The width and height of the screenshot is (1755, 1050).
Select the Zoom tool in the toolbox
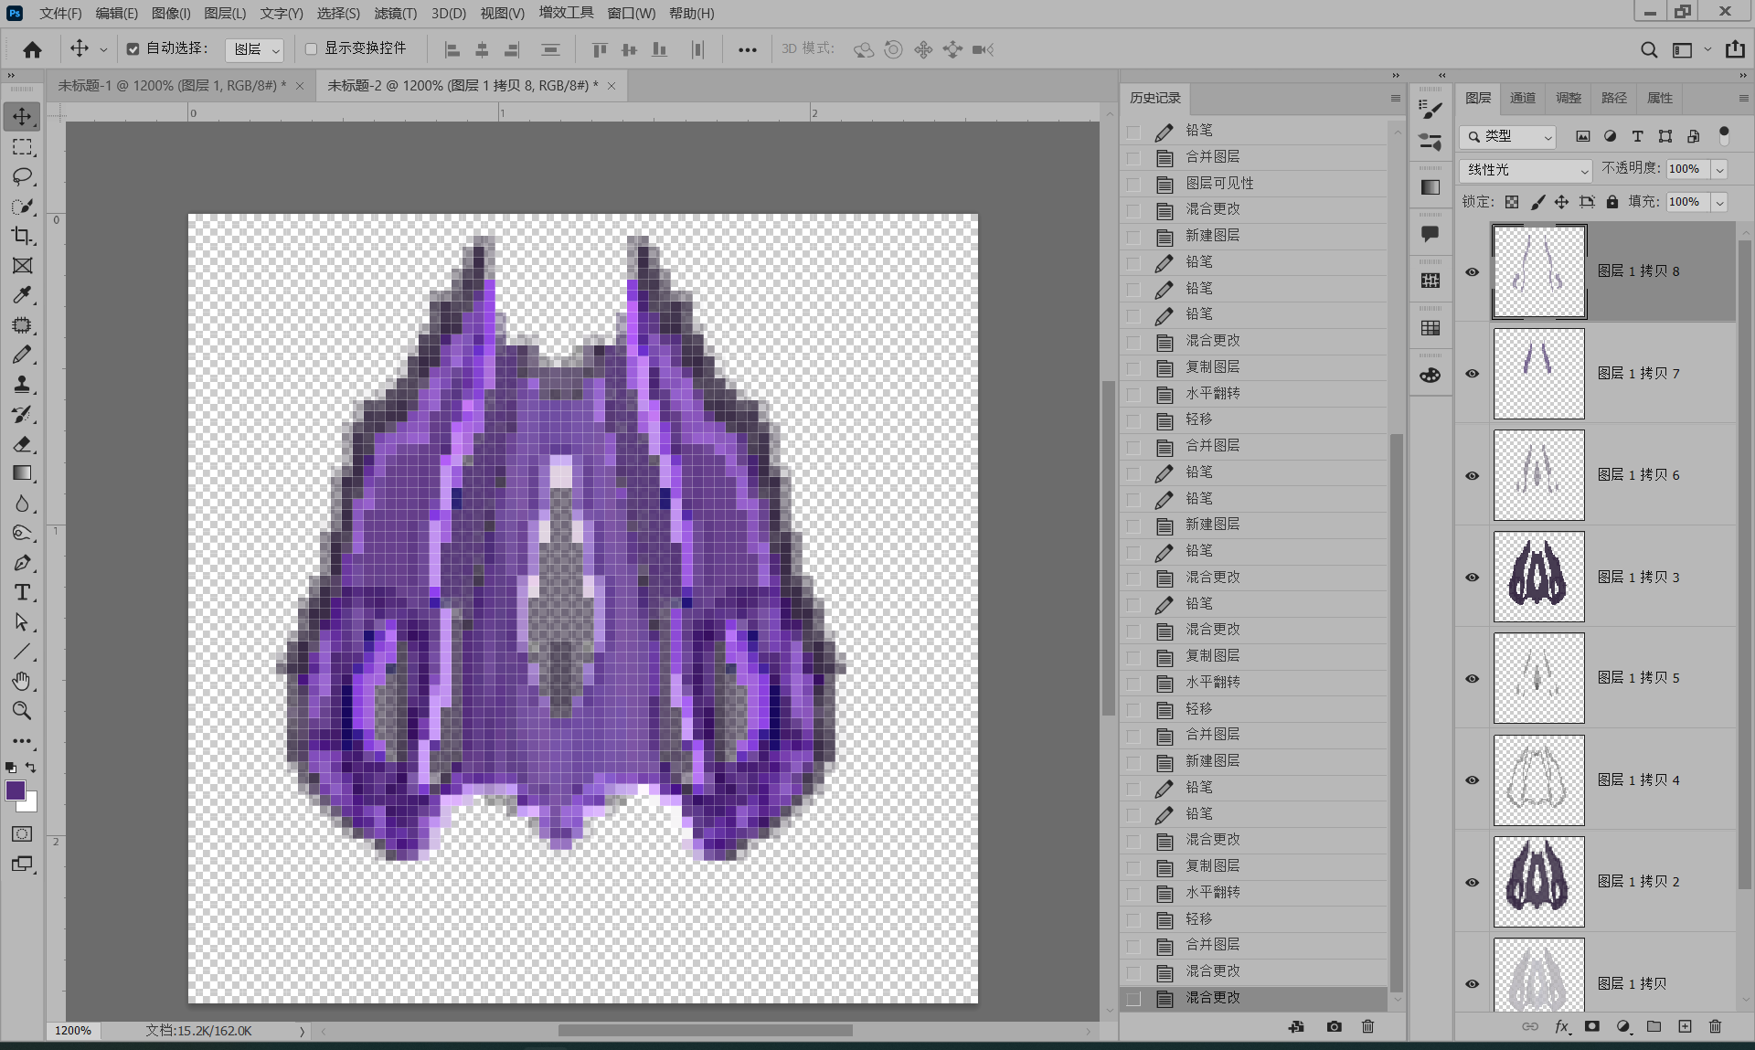pos(22,710)
